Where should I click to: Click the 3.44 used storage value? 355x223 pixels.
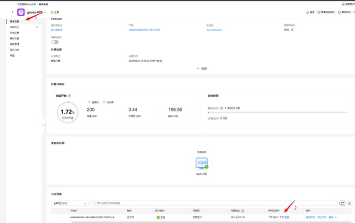tap(133, 110)
